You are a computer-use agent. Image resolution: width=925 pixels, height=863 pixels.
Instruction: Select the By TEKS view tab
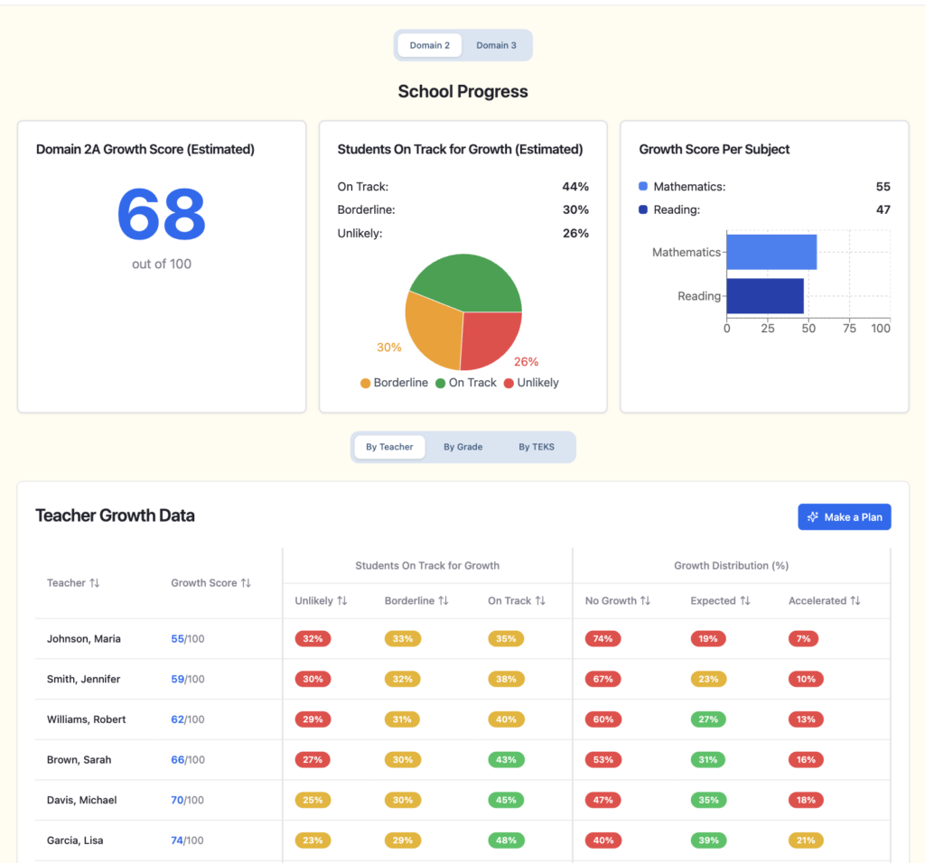(536, 446)
